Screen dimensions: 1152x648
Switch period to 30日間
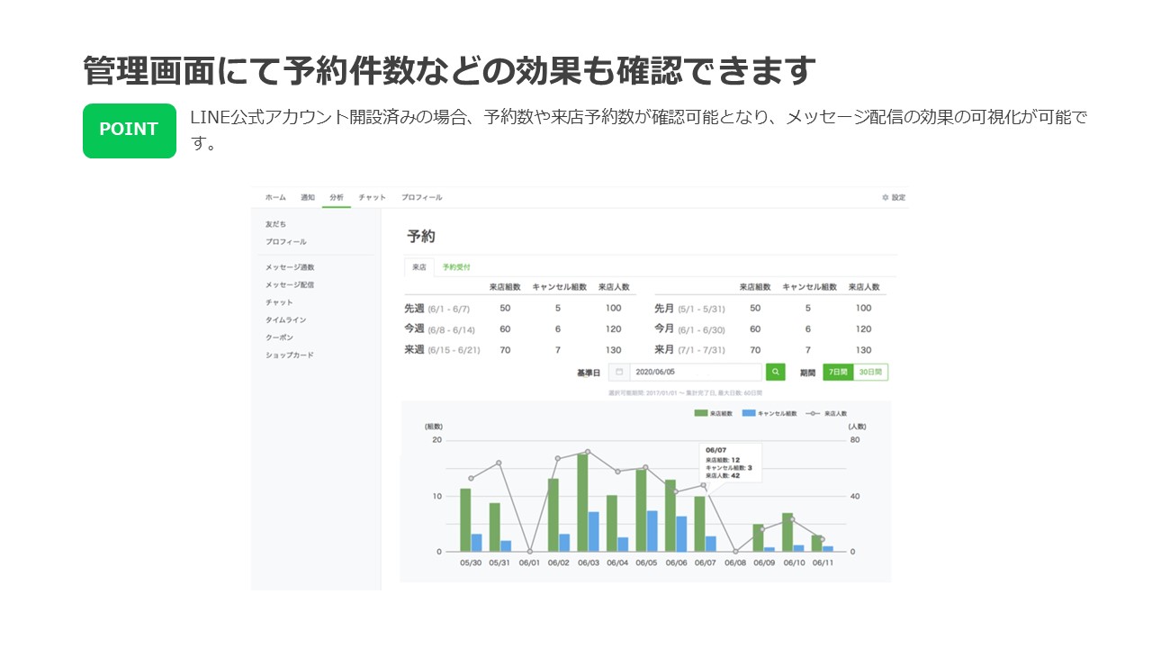tap(870, 372)
